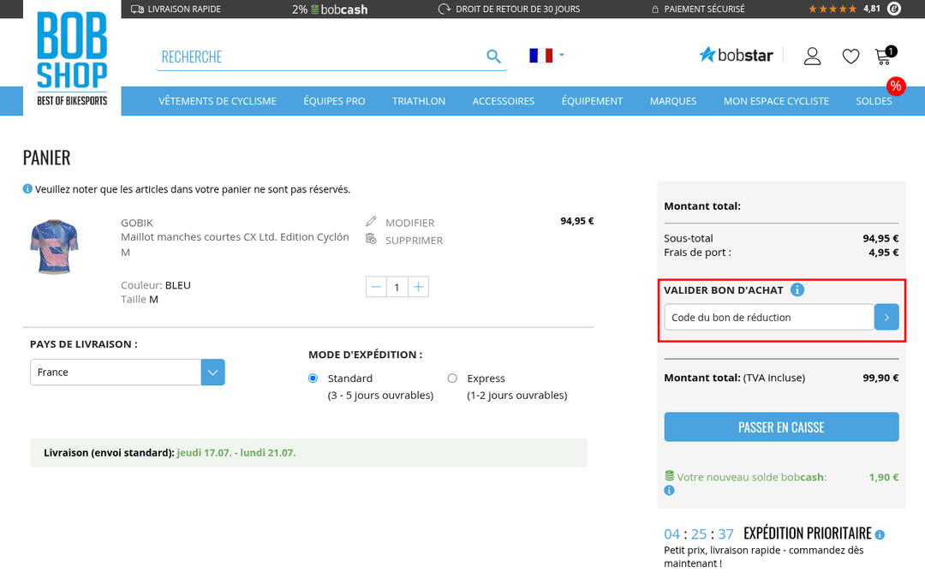Open Équipement menu
Image resolution: width=925 pixels, height=584 pixels.
592,101
